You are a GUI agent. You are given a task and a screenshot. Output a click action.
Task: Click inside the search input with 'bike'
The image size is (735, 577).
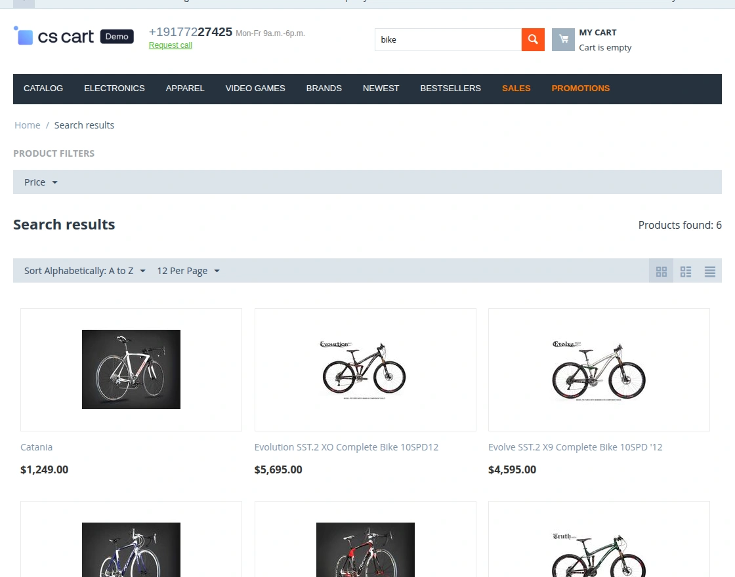point(448,39)
